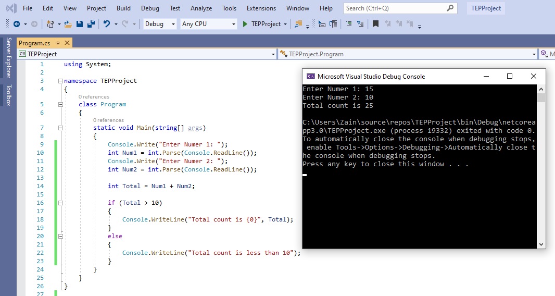Screen dimensions: 555x296
Task: Click the Save icon in toolbar
Action: [x=80, y=24]
